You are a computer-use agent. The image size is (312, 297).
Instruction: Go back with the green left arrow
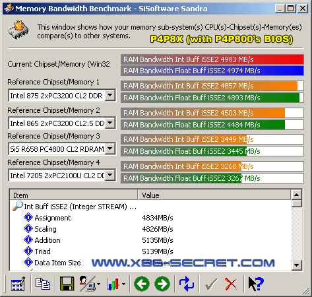click(142, 284)
